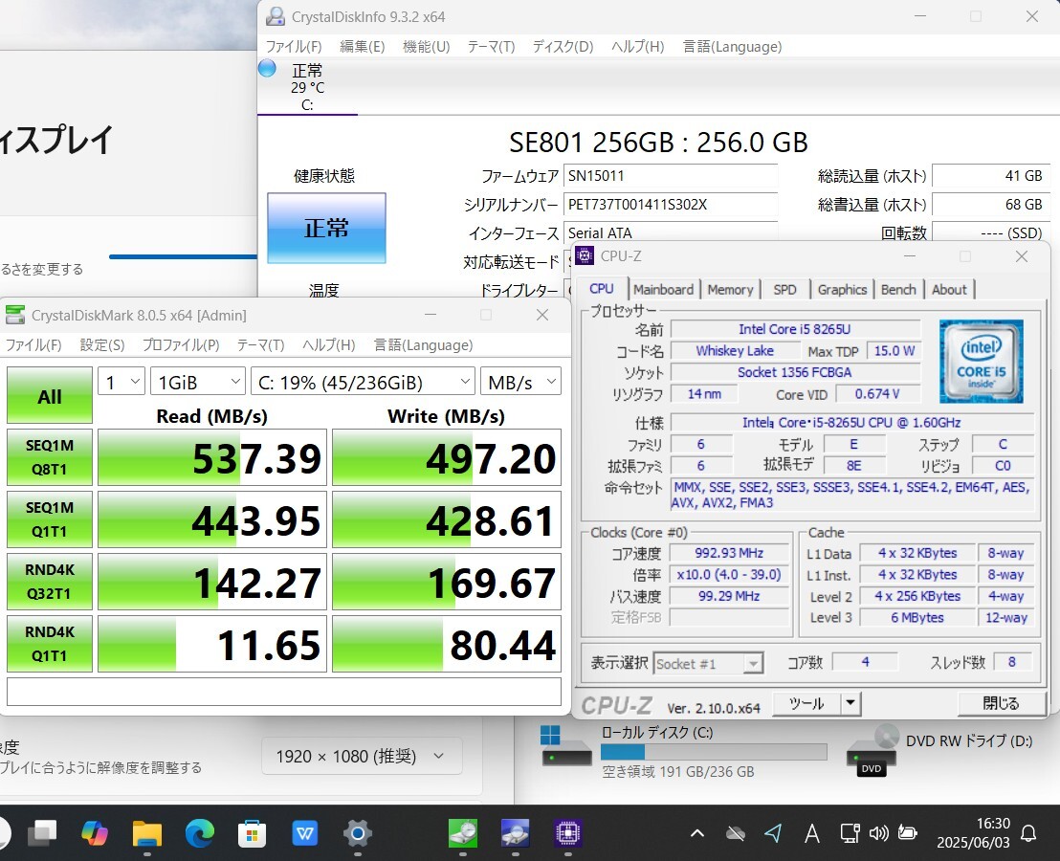This screenshot has height=861, width=1060.
Task: Open File Explorer from the taskbar
Action: click(x=147, y=833)
